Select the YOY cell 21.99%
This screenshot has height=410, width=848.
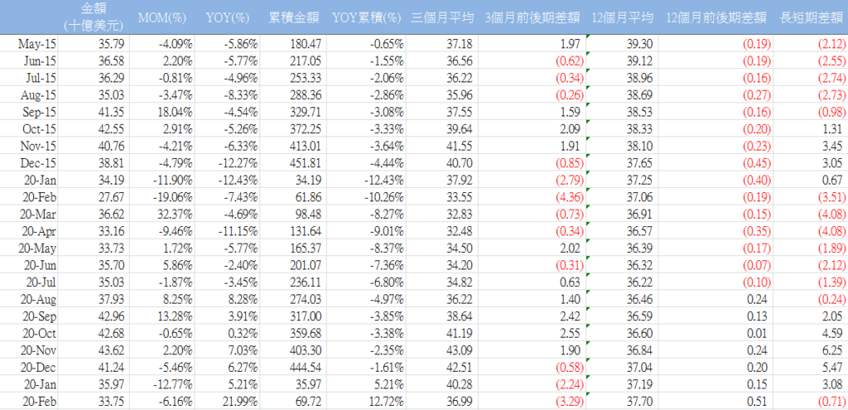coord(241,402)
